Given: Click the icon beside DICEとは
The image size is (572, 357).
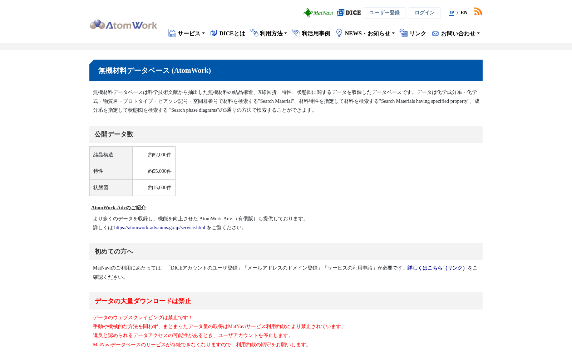Looking at the screenshot, I should [214, 33].
